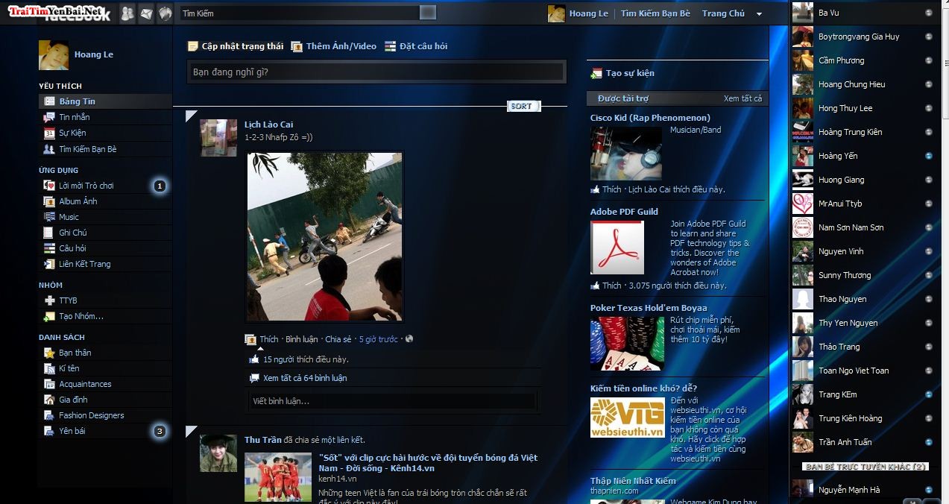Click Bình luận under the Lịch Lào Cai post
This screenshot has height=504, width=949.
(x=302, y=339)
